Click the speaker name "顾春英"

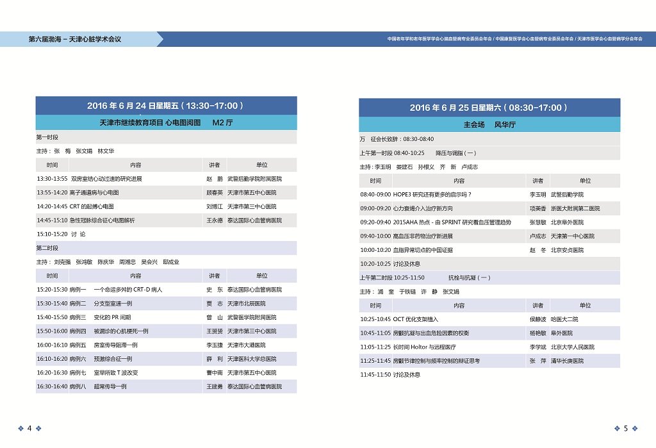(215, 193)
